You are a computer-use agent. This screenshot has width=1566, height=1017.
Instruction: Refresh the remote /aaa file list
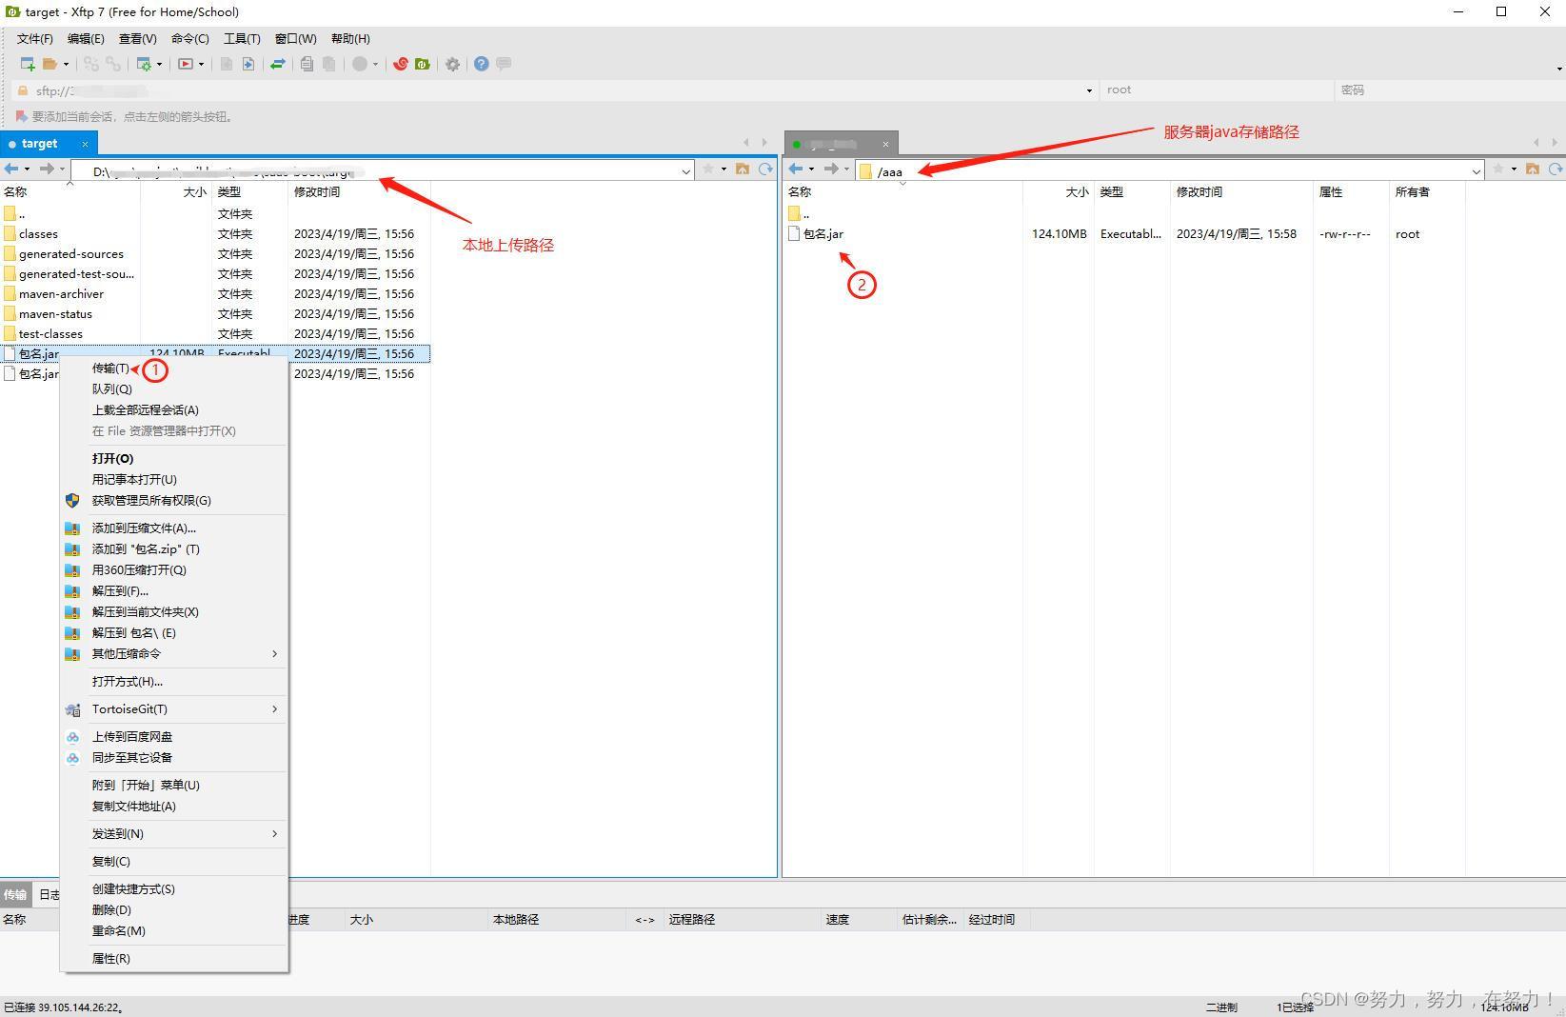click(1556, 169)
